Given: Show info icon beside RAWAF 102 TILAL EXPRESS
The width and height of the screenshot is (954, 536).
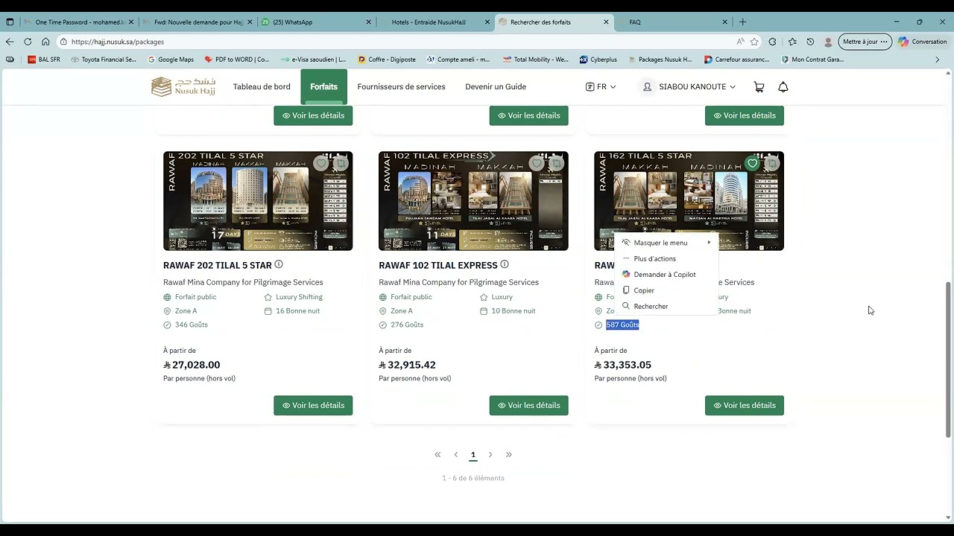Looking at the screenshot, I should click(x=505, y=264).
